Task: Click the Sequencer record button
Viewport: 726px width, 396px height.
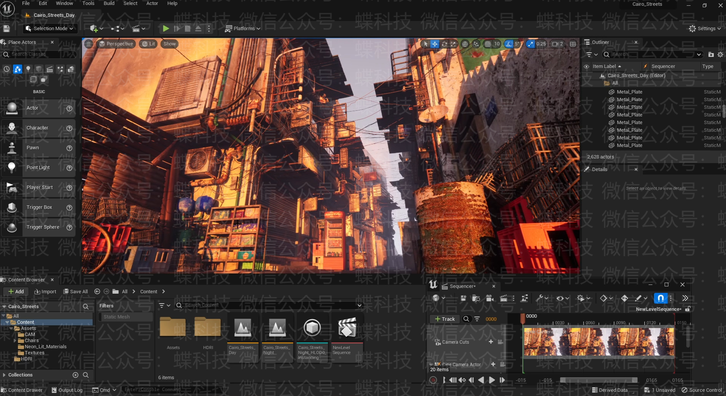Action: (433, 380)
